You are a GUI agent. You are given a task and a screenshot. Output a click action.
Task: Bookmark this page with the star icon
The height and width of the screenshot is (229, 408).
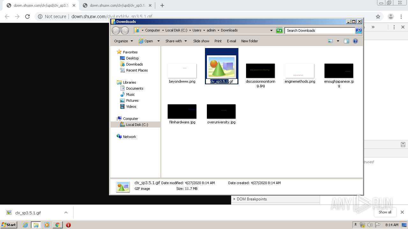378,17
